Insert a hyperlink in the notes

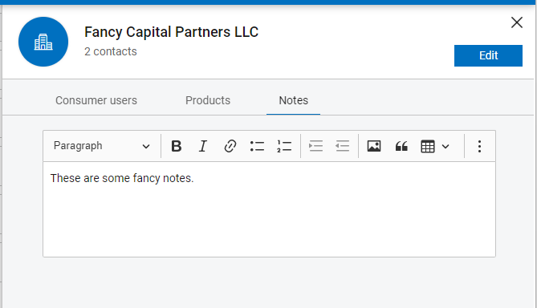pos(230,146)
